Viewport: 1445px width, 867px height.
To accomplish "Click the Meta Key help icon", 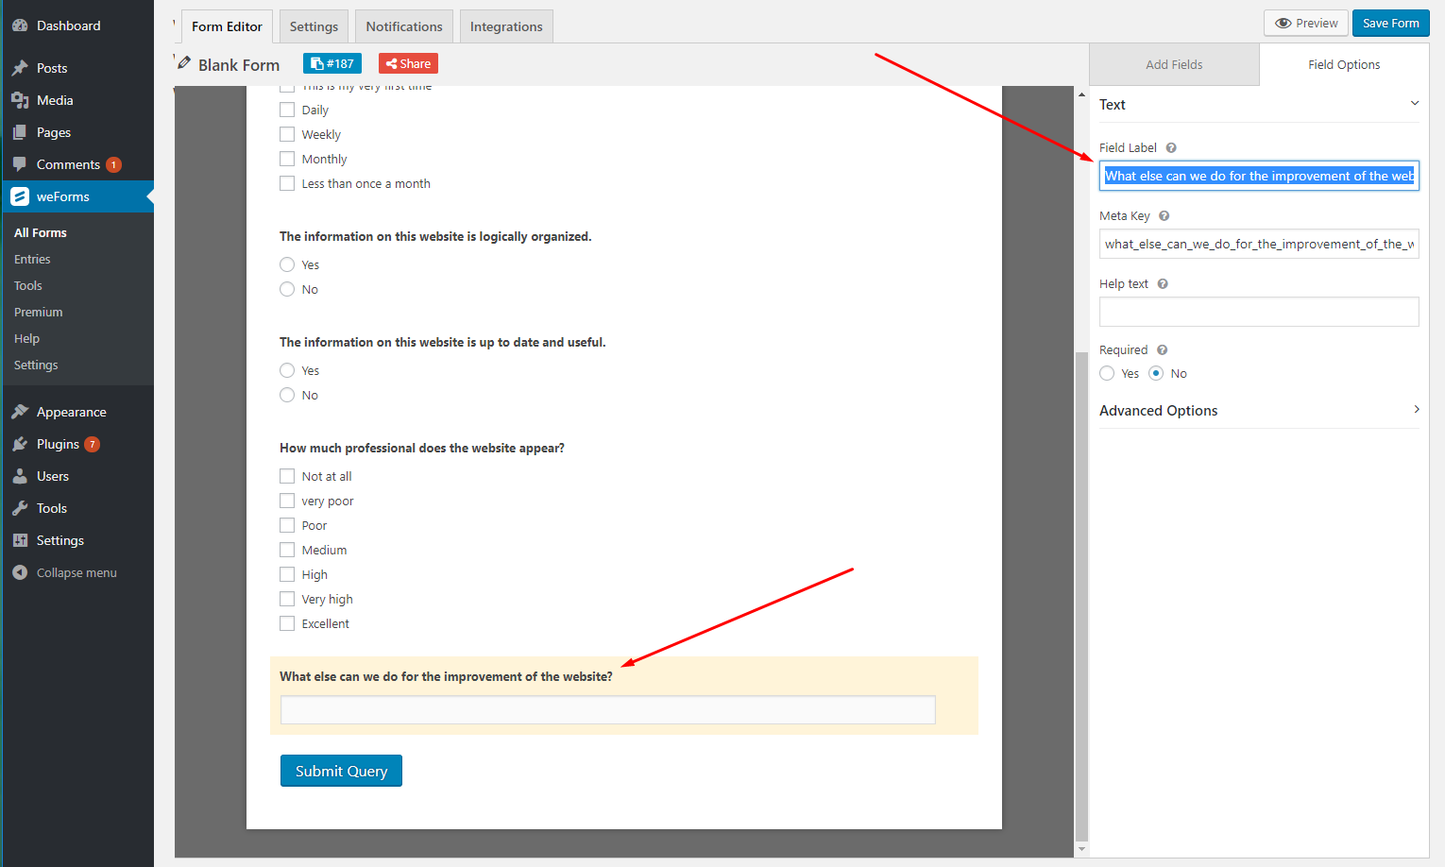I will tap(1164, 215).
